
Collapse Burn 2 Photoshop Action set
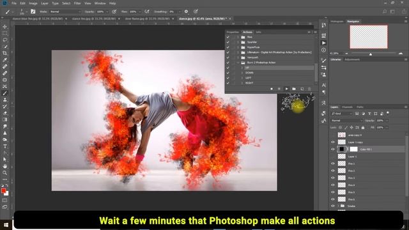point(238,63)
